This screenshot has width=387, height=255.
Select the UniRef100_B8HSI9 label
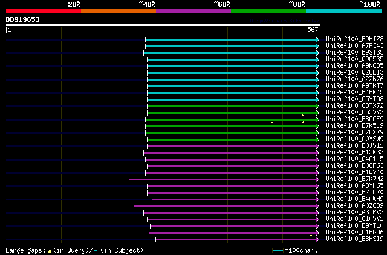tap(354, 239)
